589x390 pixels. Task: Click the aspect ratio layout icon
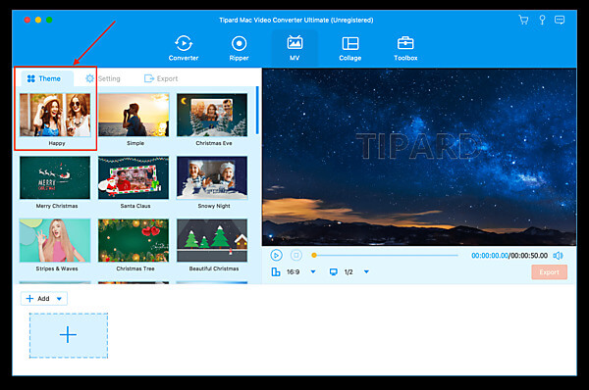(276, 271)
